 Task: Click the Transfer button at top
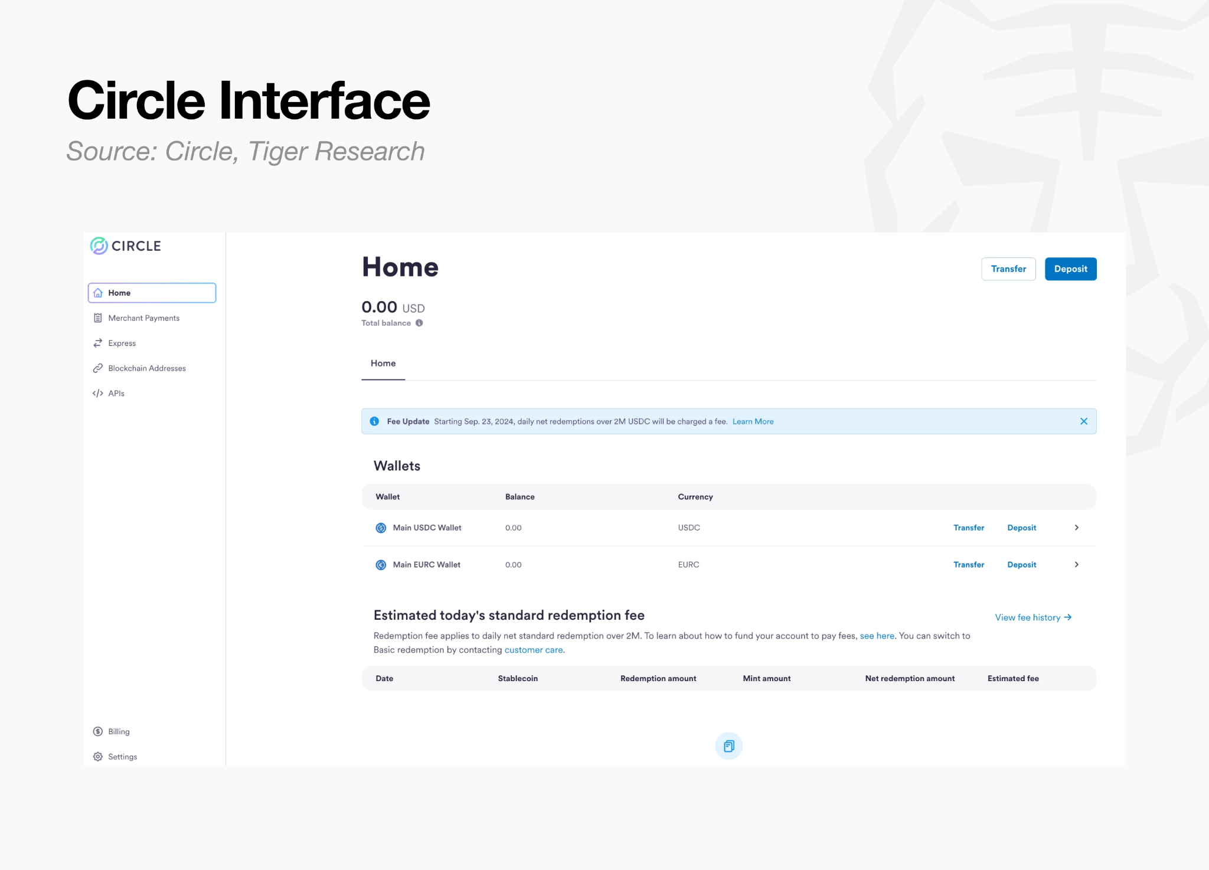point(1008,269)
